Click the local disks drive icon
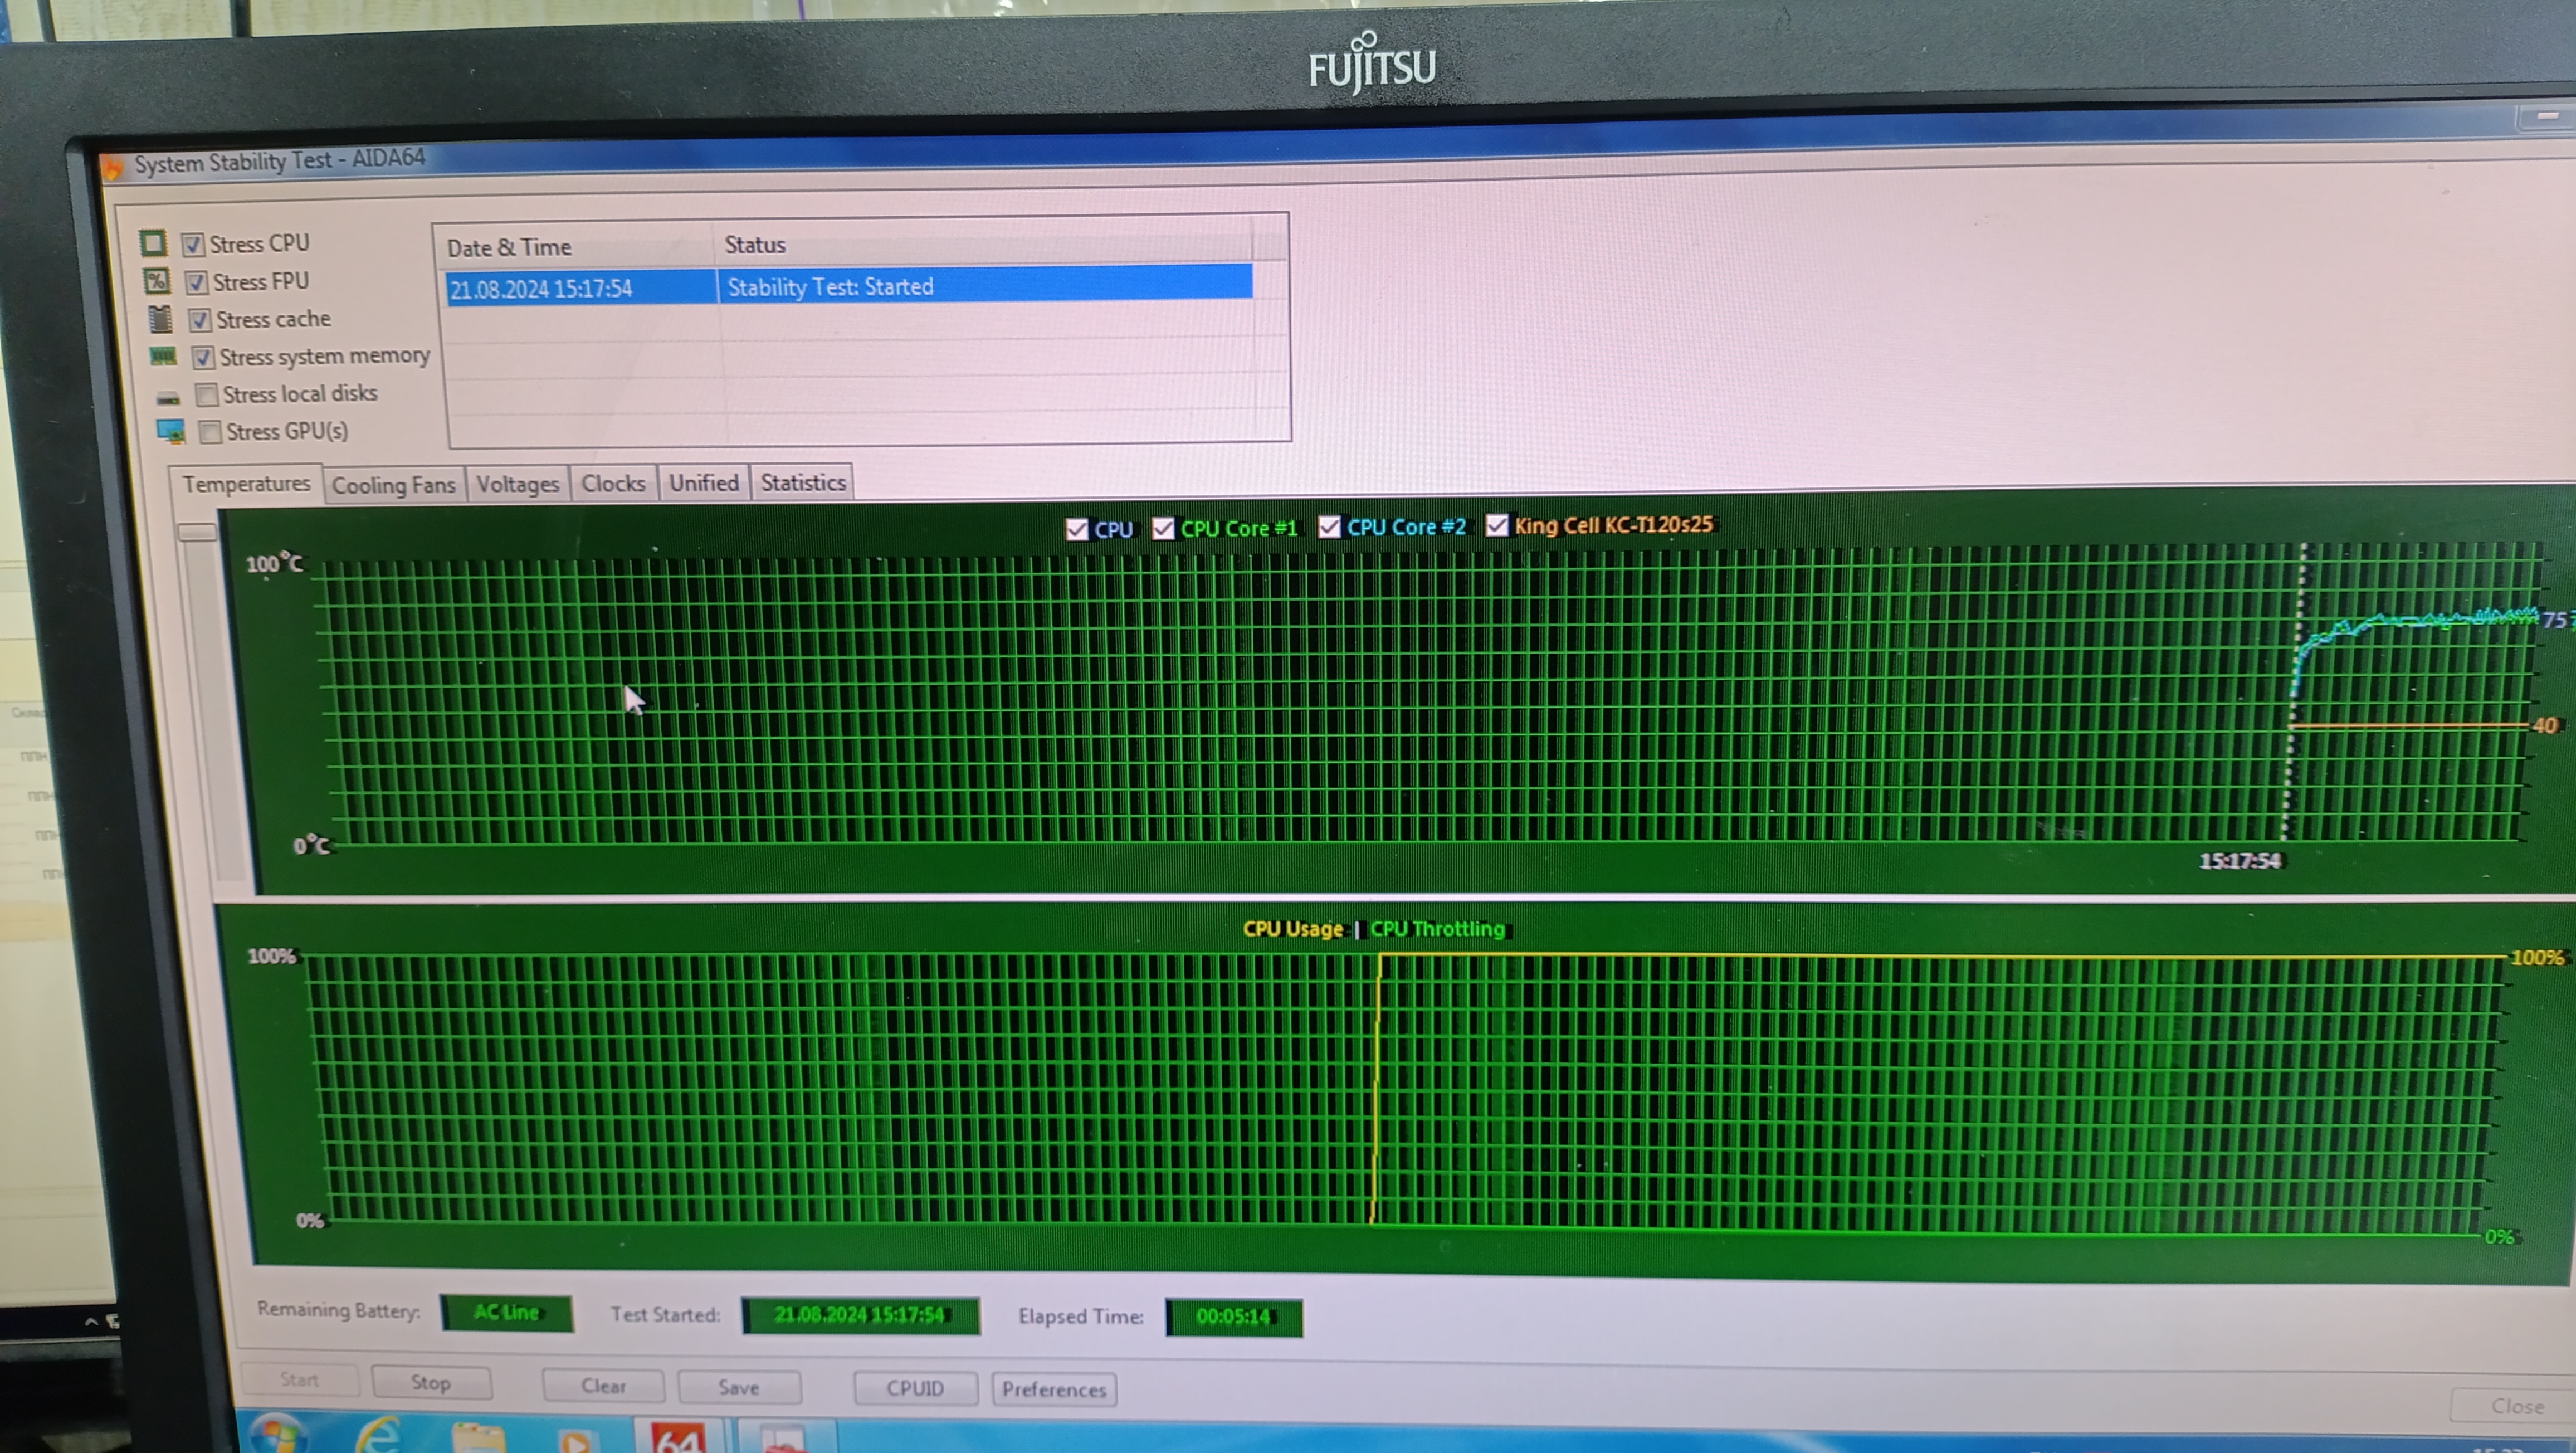 168,398
